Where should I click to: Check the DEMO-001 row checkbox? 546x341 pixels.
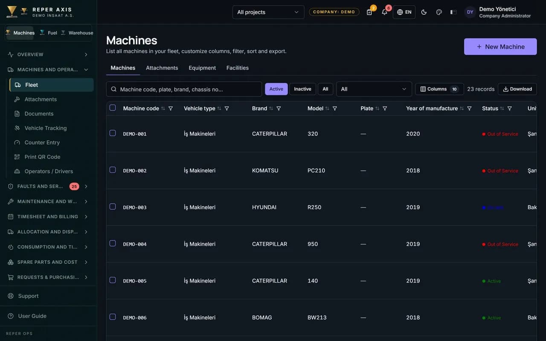point(113,133)
